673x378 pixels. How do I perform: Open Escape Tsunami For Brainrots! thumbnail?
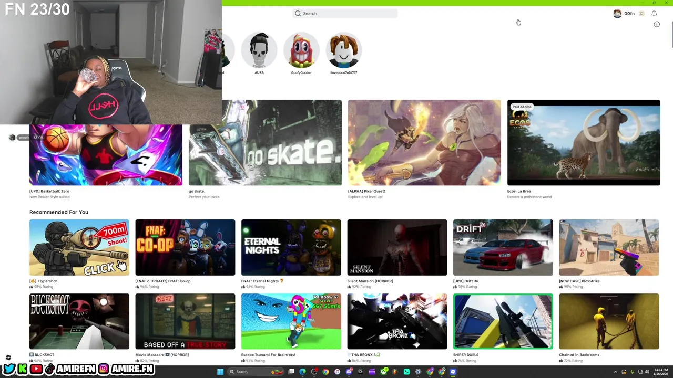coord(291,321)
